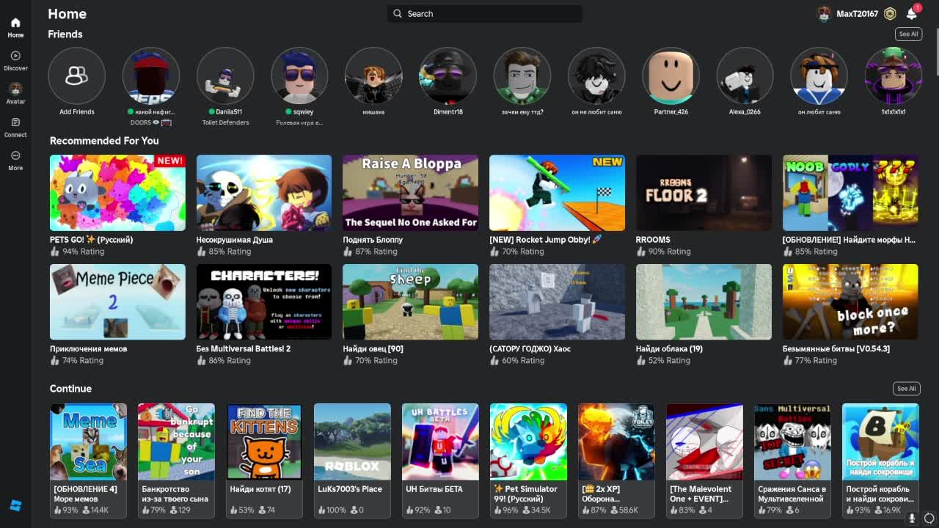Open friend 1x1x1x1's avatar

coord(893,76)
